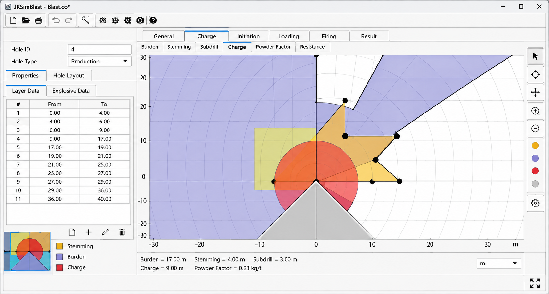Open the units dropdown showing m
Image resolution: width=549 pixels, height=294 pixels.
tap(499, 263)
